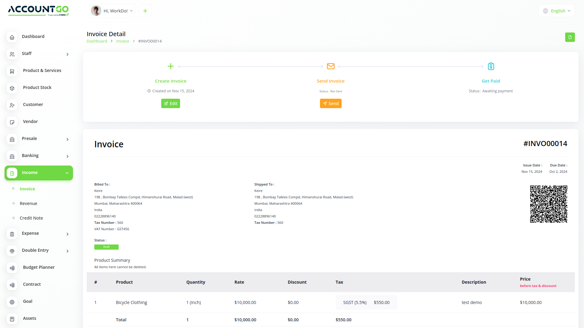This screenshot has height=328, width=584.
Task: Select the Product Stock icon in sidebar
Action: click(12, 88)
